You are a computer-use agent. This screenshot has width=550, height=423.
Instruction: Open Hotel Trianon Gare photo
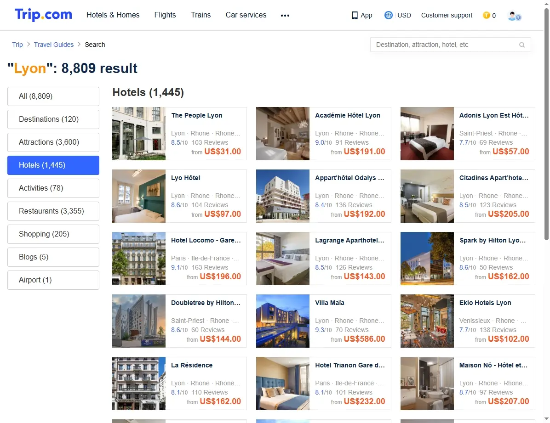[x=283, y=384]
